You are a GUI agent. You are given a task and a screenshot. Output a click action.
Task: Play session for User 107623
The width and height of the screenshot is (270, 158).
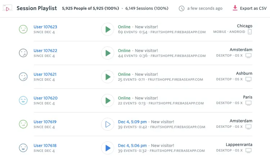107,29
